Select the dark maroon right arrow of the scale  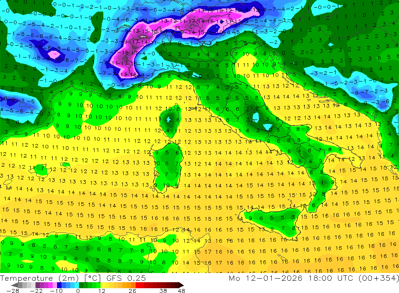tap(181, 285)
